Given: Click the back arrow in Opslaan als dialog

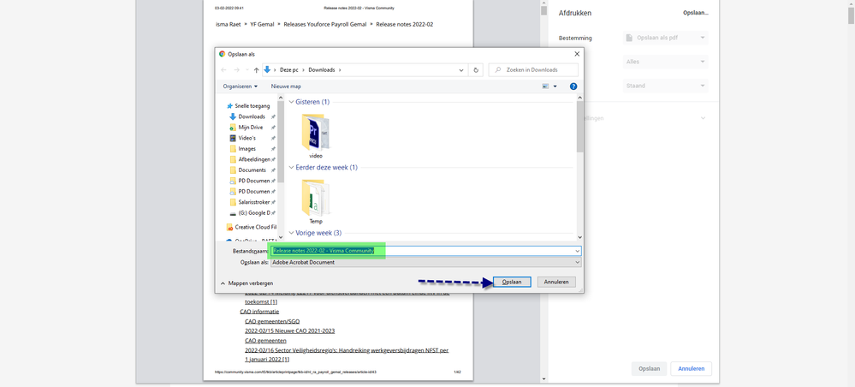Looking at the screenshot, I should click(223, 70).
